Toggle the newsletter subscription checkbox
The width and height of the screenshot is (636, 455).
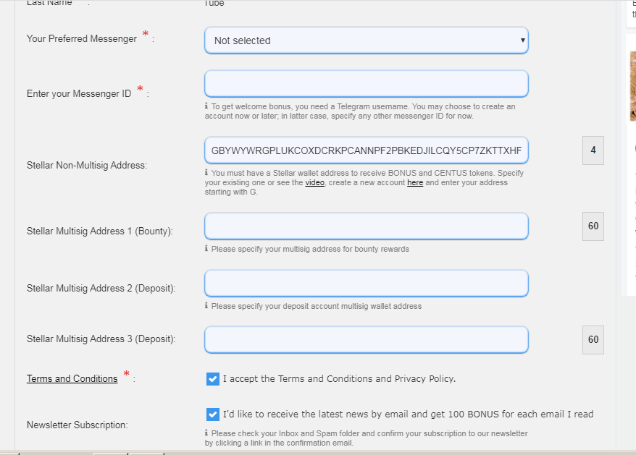[212, 414]
